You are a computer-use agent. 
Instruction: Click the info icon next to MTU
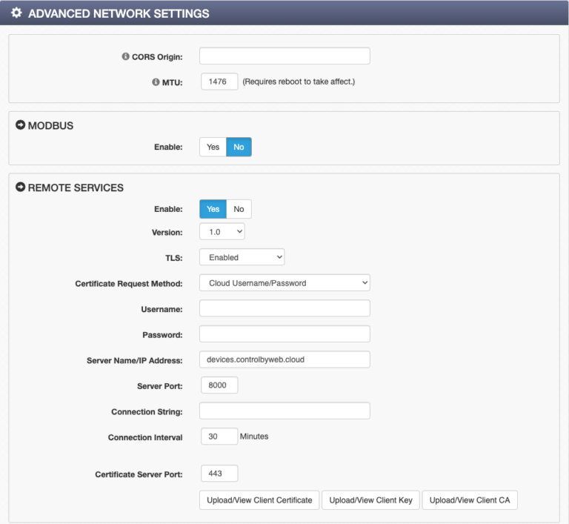pyautogui.click(x=156, y=82)
